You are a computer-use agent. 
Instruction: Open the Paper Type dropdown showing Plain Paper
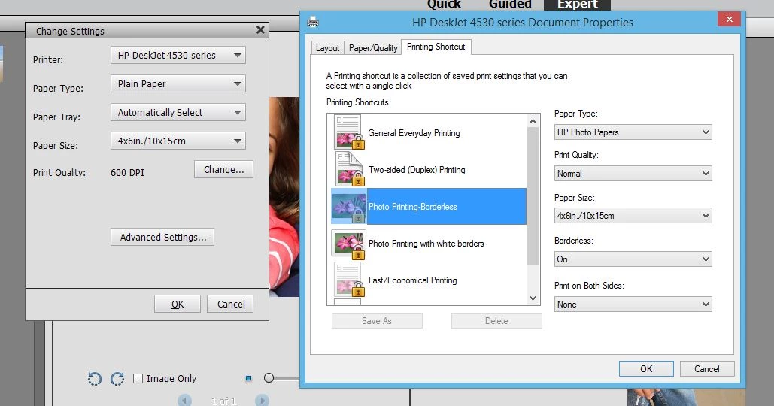(178, 84)
